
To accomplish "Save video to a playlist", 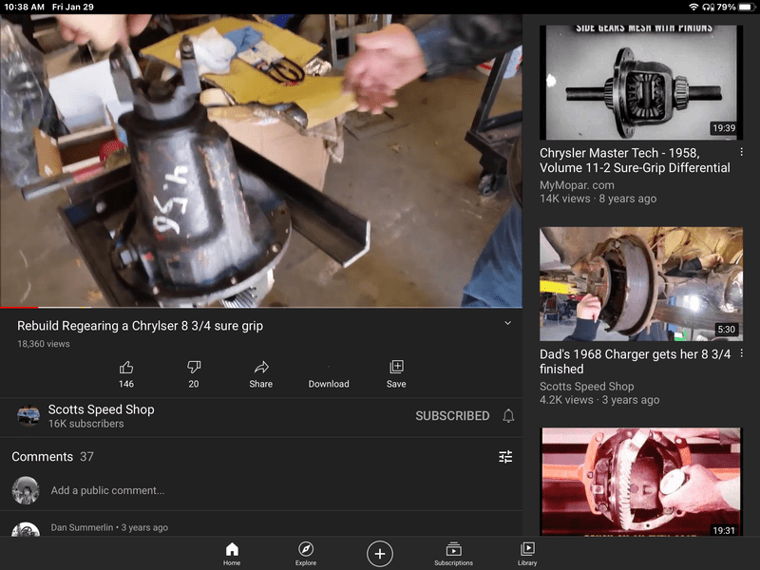I will tap(396, 368).
